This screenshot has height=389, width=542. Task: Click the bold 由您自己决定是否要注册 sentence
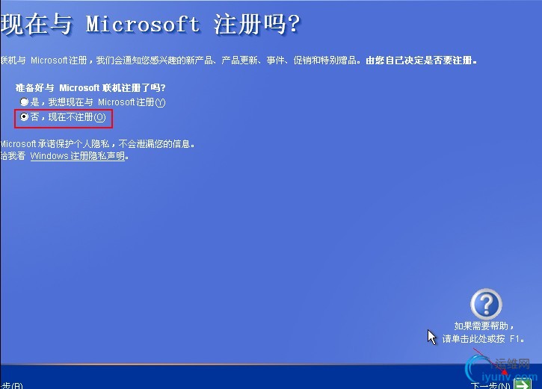point(422,60)
